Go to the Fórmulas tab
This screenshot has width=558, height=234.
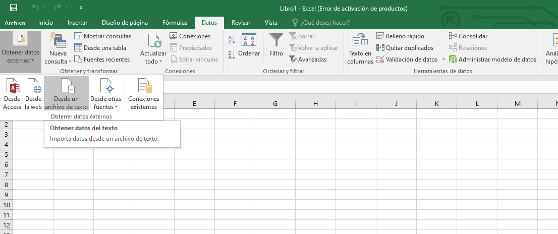[x=175, y=23]
